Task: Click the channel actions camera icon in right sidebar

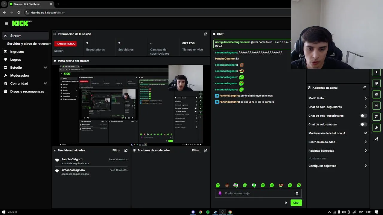Action: tap(376, 116)
